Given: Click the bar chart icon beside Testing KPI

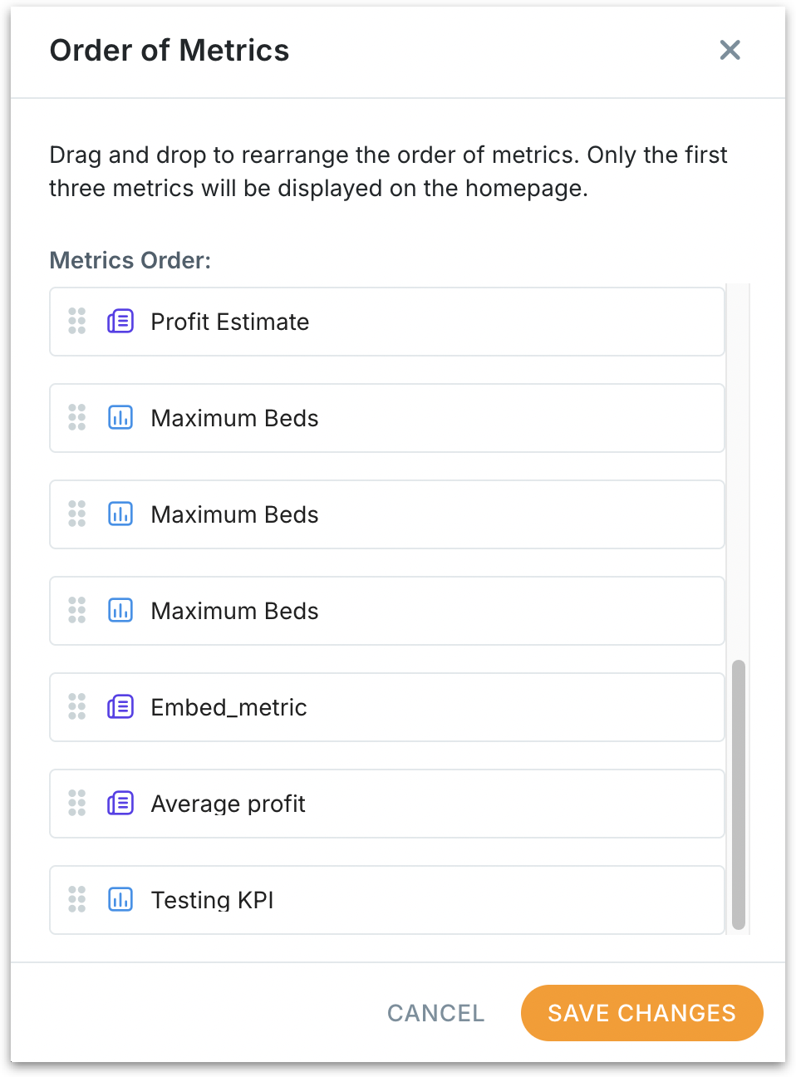Looking at the screenshot, I should click(120, 899).
